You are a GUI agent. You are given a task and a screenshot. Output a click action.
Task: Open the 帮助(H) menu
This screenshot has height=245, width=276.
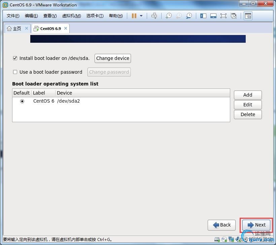pyautogui.click(x=116, y=16)
